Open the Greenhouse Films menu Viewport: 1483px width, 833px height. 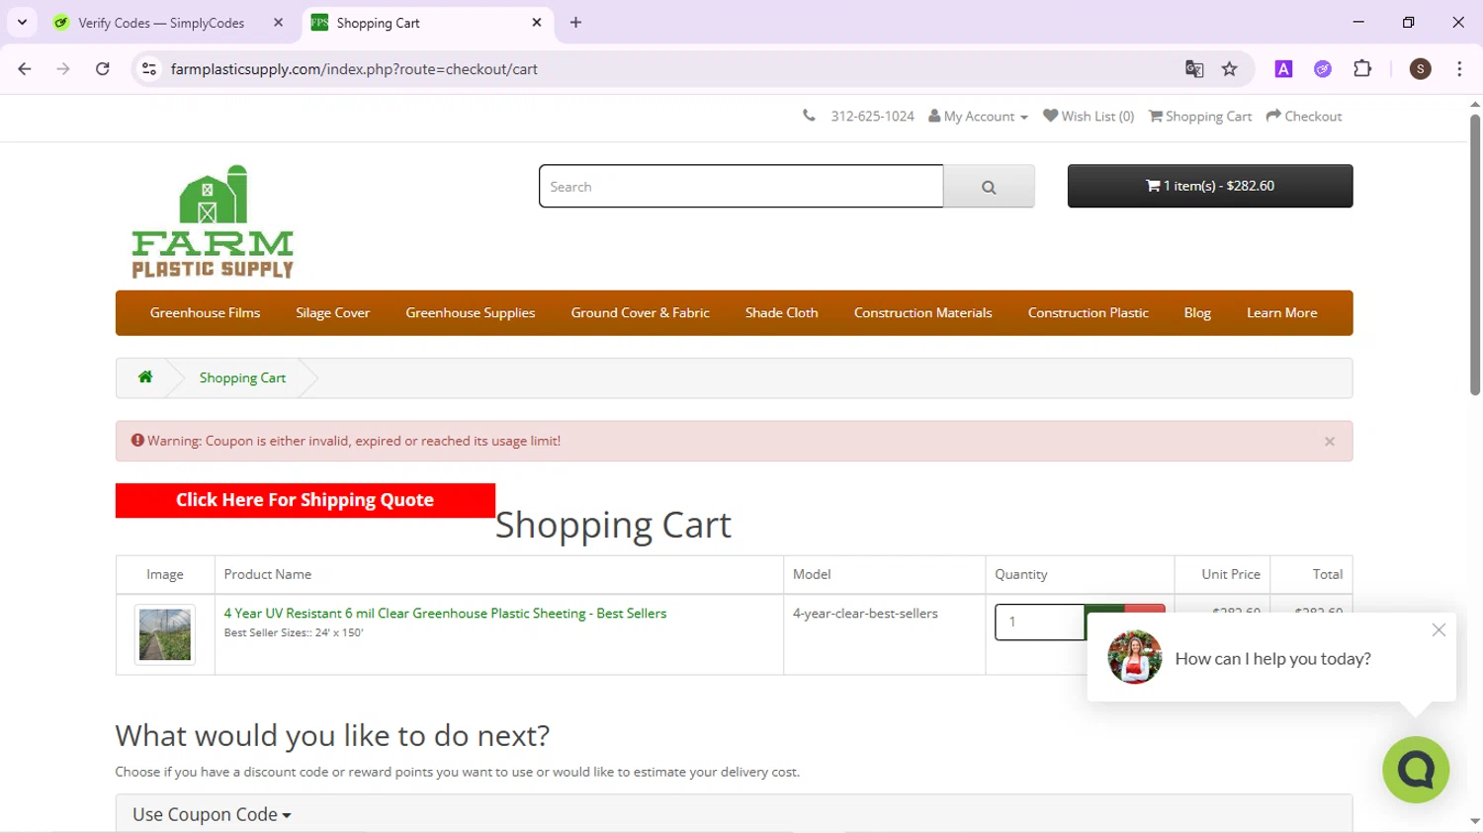pos(206,313)
